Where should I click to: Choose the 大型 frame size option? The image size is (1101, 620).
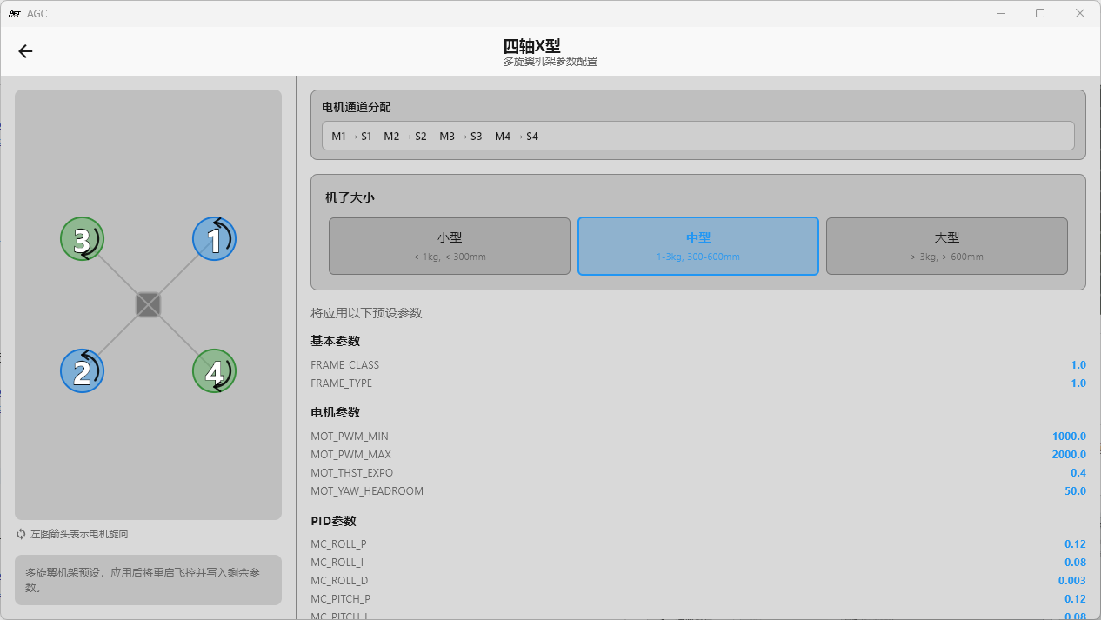click(946, 246)
